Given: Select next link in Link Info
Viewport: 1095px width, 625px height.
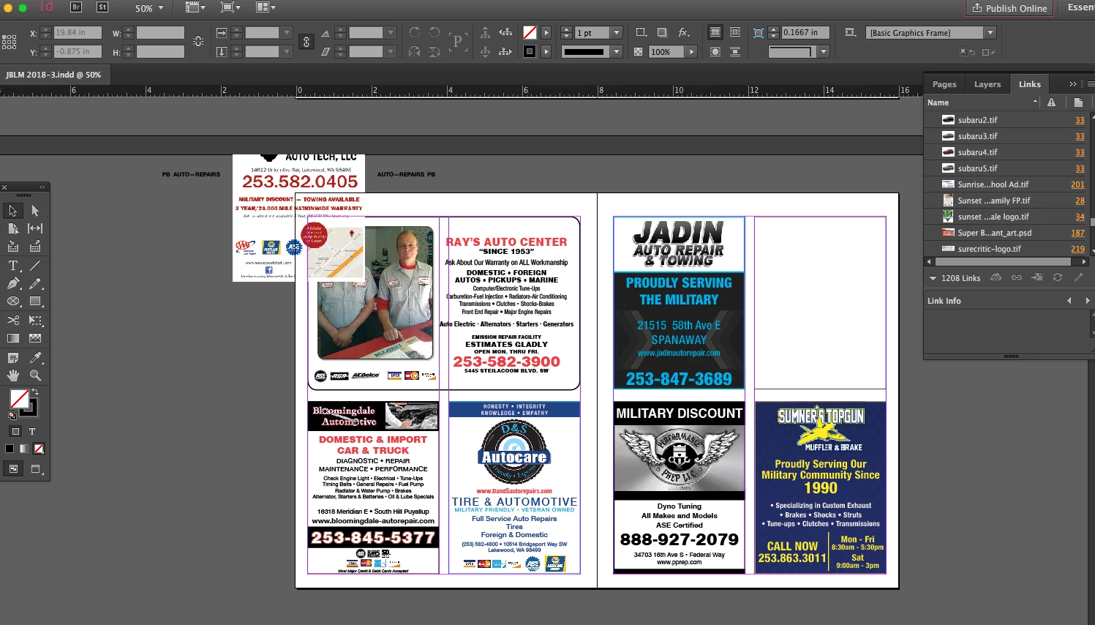Looking at the screenshot, I should [1087, 301].
